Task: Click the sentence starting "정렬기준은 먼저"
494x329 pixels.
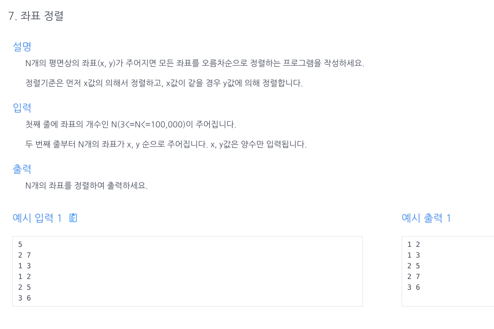Action: click(x=164, y=83)
